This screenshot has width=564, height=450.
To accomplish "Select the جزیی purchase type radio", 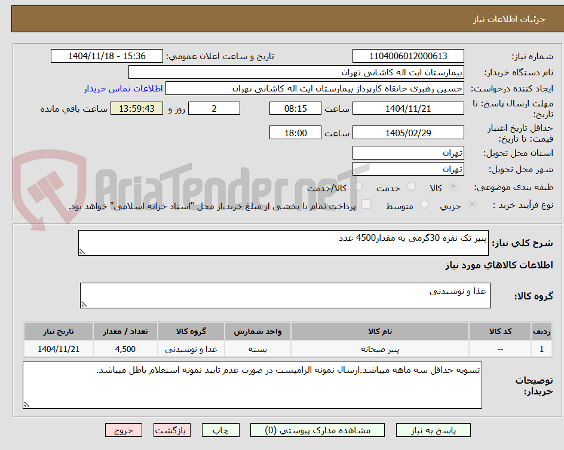I will (472, 204).
